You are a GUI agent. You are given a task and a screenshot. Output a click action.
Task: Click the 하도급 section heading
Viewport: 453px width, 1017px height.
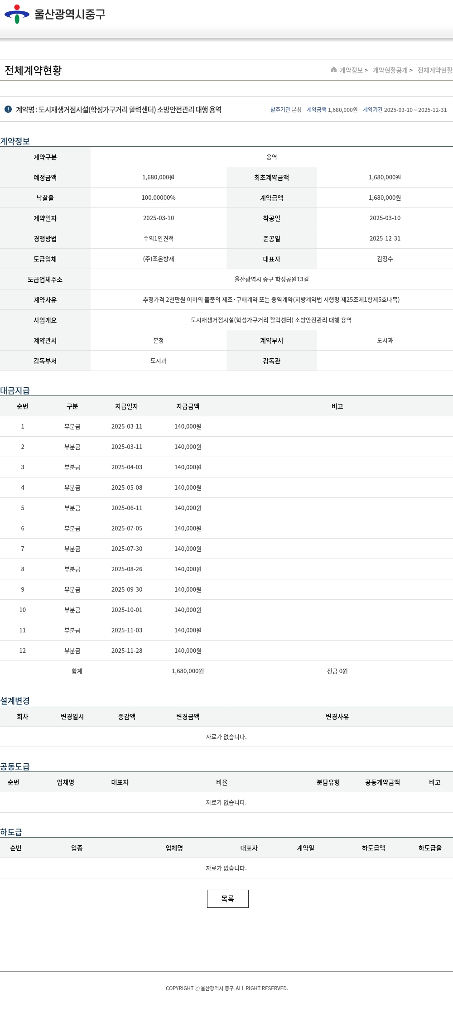11,832
